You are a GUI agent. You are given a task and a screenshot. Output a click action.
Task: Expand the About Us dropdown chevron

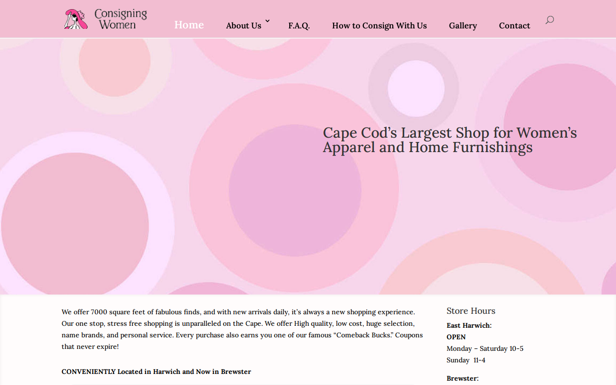[x=268, y=21]
